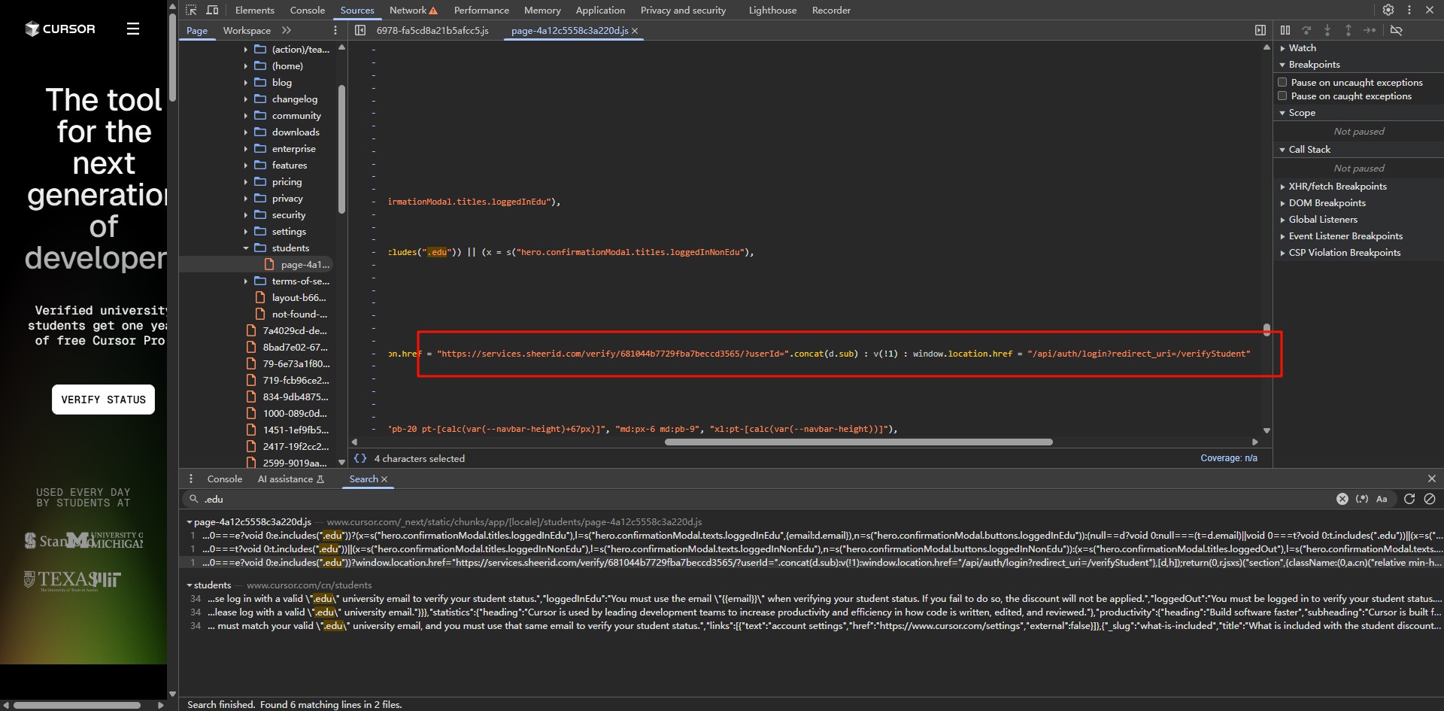
Task: Open DevTools settings gear
Action: pyautogui.click(x=1388, y=10)
